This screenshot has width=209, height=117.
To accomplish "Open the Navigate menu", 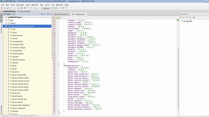I will click(x=20, y=5).
